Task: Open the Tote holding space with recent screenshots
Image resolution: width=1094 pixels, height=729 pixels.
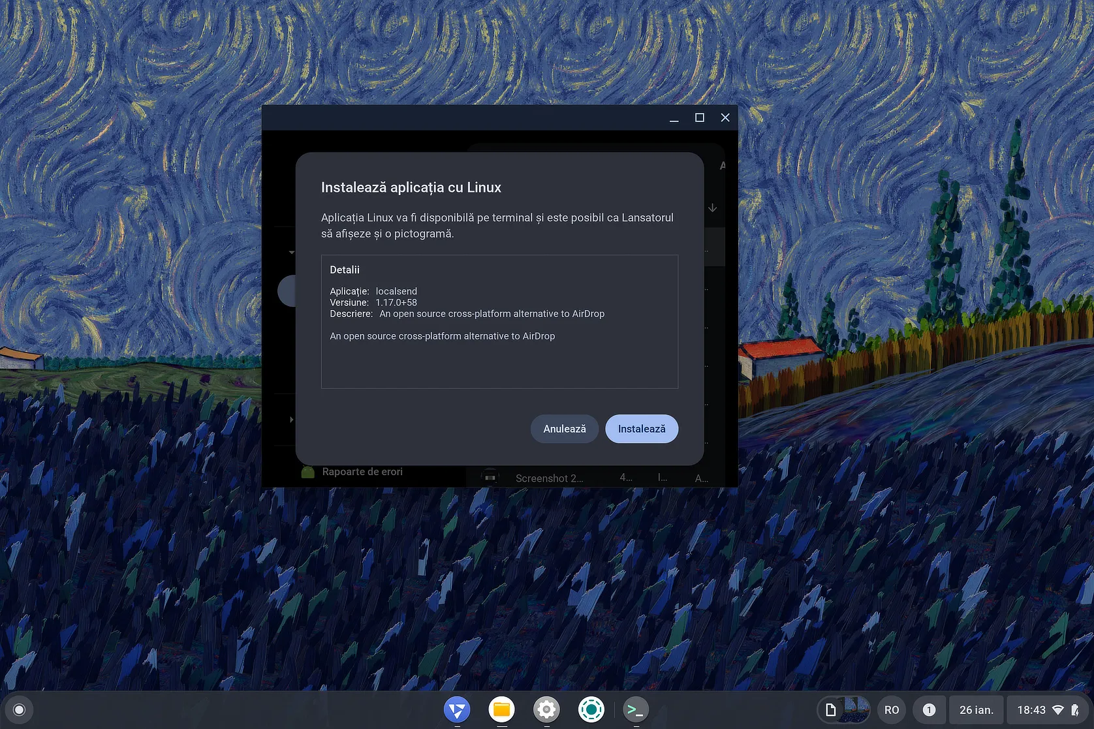Action: tap(843, 709)
